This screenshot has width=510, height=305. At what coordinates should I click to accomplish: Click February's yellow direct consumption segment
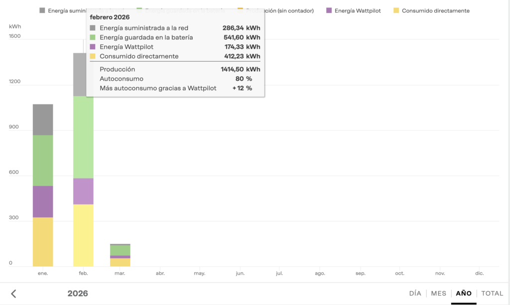pyautogui.click(x=83, y=235)
